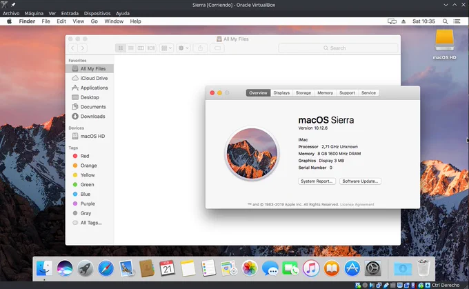Switch Finder to list view
Screen dimensions: 469x289
tap(131, 48)
